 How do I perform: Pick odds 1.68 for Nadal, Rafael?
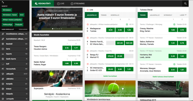[x=67, y=63]
